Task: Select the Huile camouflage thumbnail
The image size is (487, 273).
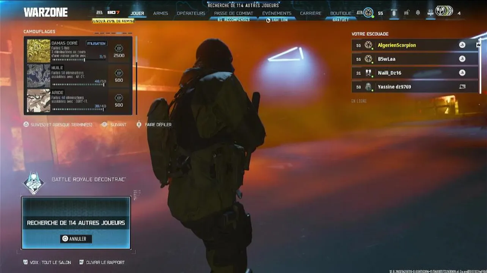Action: coord(39,76)
